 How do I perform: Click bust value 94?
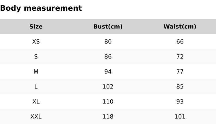click(x=108, y=72)
